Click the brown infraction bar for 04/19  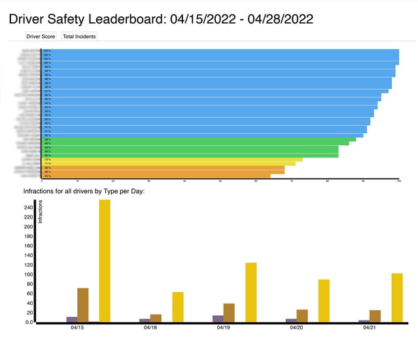(229, 313)
